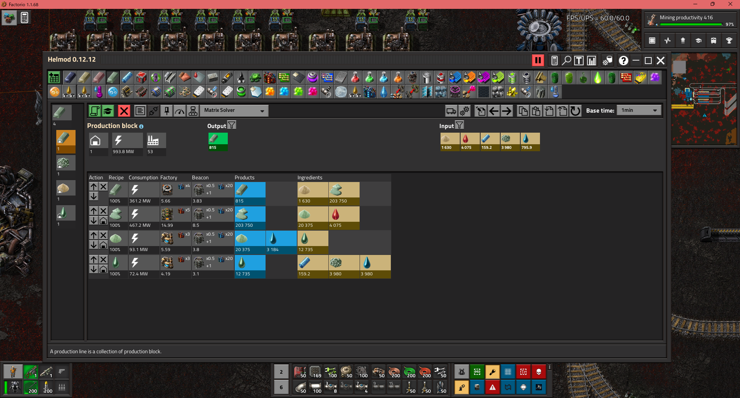The width and height of the screenshot is (740, 398).
Task: Open the Matrix Solver dropdown
Action: [234, 111]
